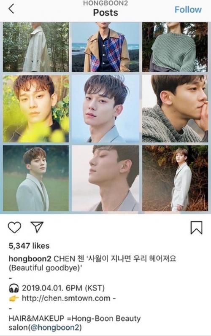This screenshot has width=211, height=336.
Task: Share the post via paper plane icon
Action: pos(37,227)
